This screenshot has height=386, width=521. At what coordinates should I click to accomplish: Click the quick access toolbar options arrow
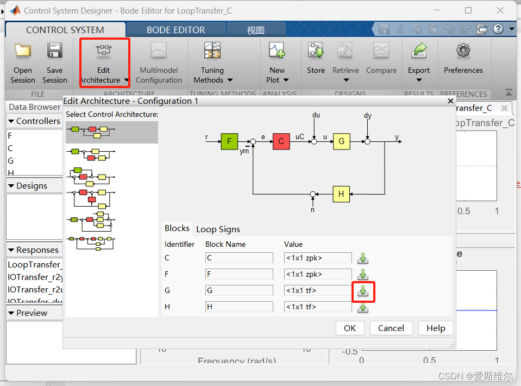(x=512, y=29)
